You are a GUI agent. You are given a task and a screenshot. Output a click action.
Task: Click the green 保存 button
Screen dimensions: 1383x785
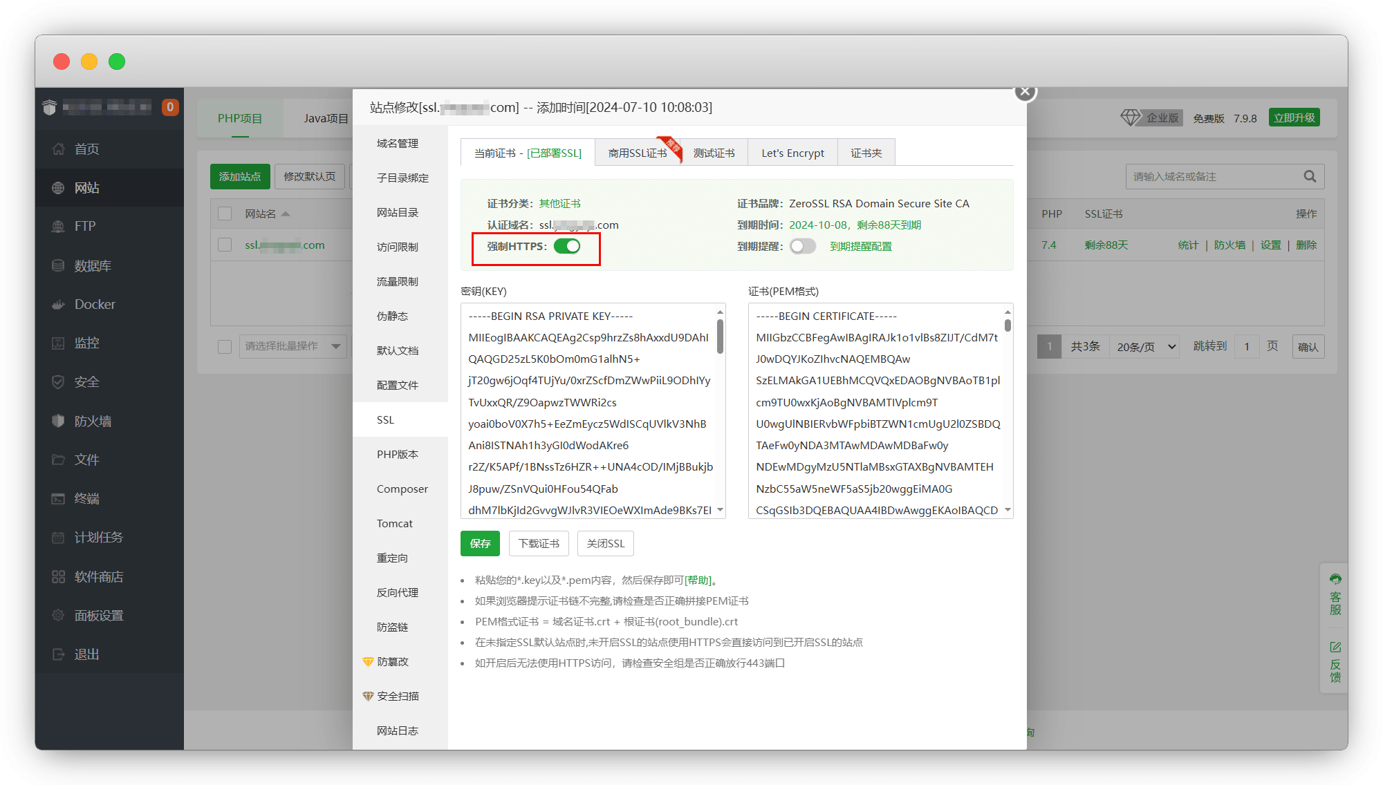480,544
